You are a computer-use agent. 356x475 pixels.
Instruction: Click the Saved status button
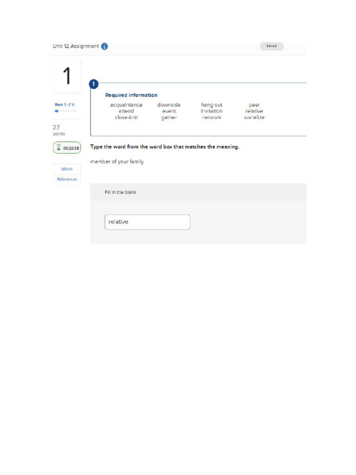click(x=272, y=46)
